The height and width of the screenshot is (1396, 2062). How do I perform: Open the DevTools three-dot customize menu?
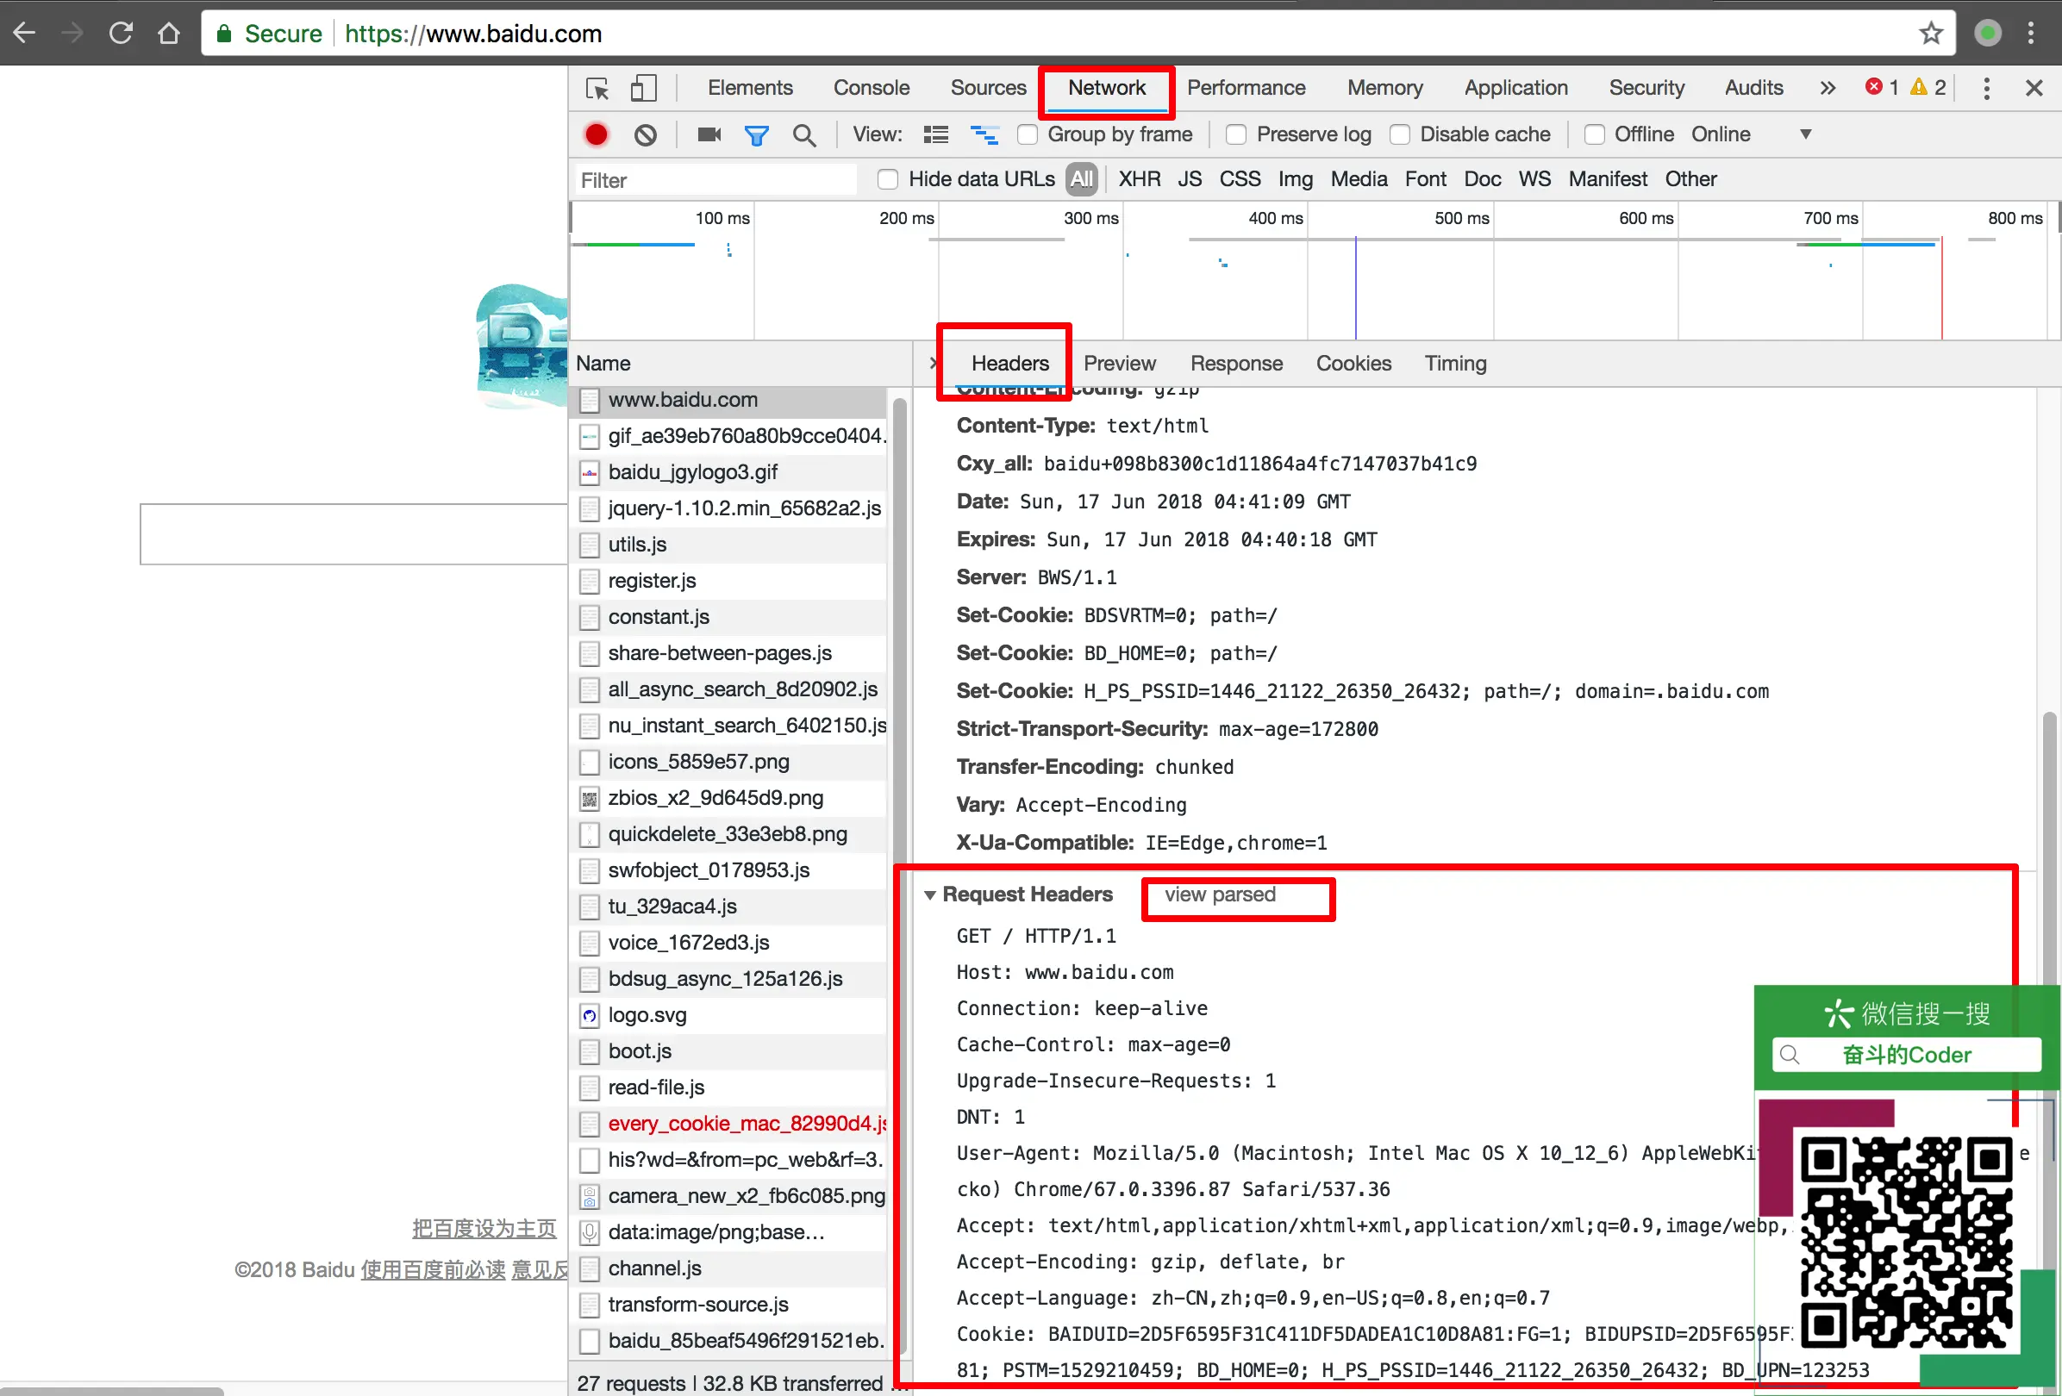click(x=1985, y=89)
